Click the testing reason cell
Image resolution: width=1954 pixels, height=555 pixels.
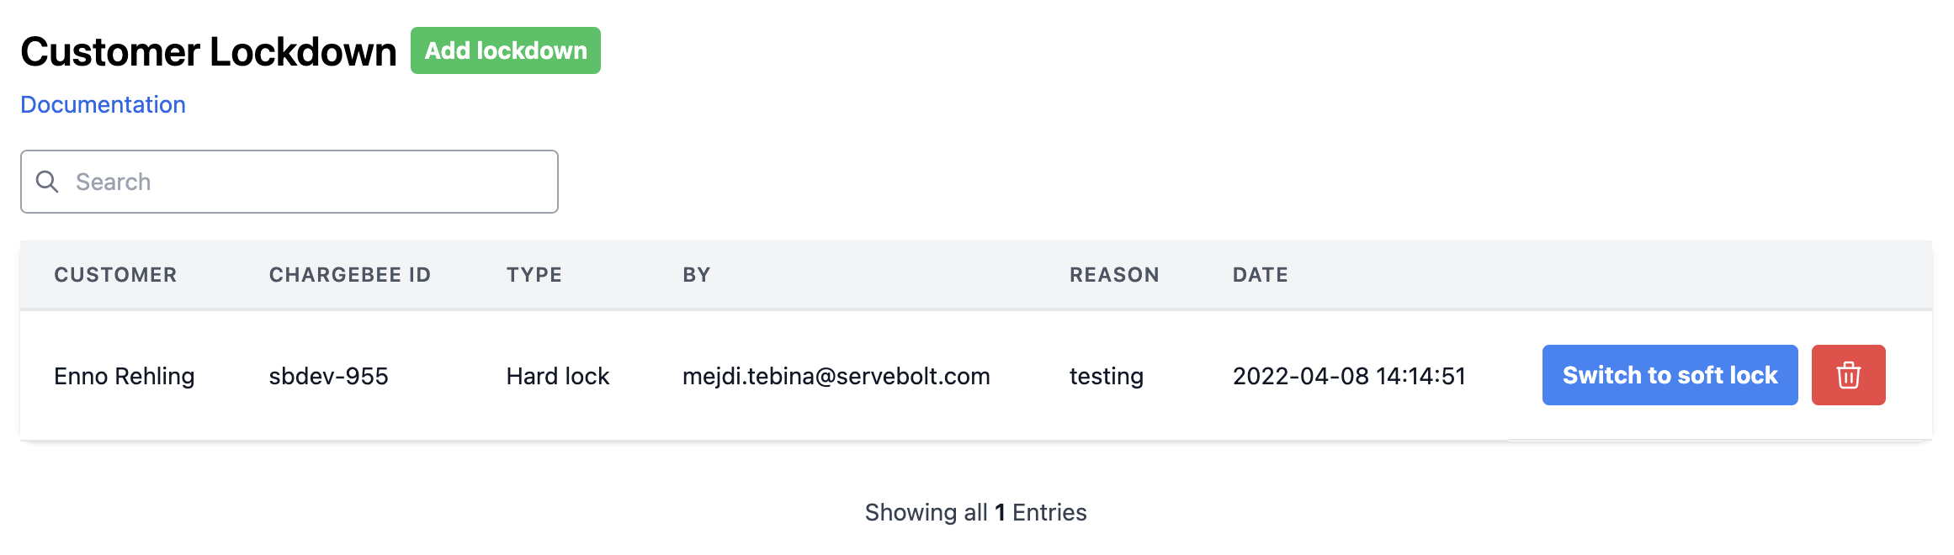pos(1106,376)
